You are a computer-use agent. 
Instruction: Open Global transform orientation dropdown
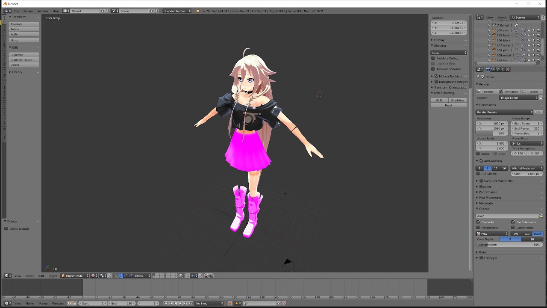coord(143,276)
